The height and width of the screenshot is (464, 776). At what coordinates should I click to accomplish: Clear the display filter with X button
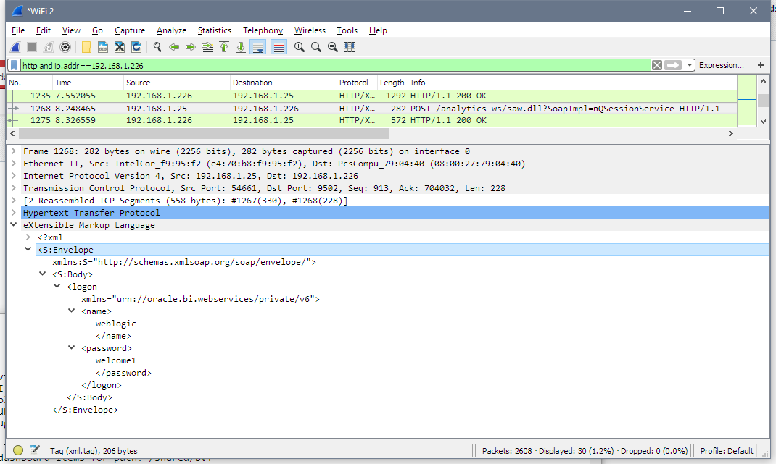click(x=657, y=65)
